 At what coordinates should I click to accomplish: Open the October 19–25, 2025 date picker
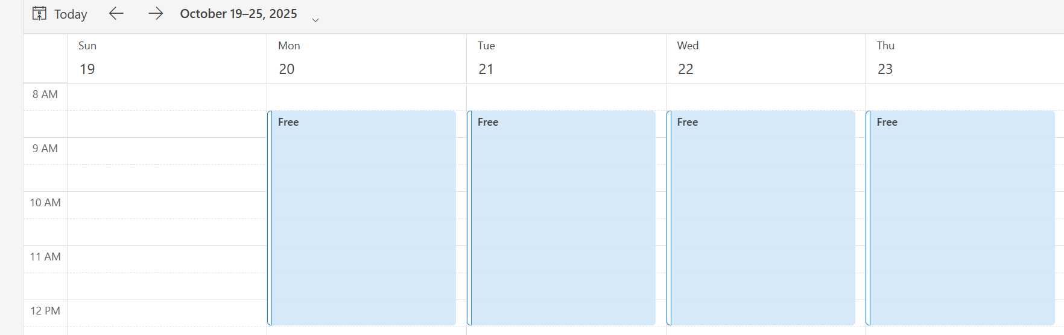pyautogui.click(x=238, y=14)
